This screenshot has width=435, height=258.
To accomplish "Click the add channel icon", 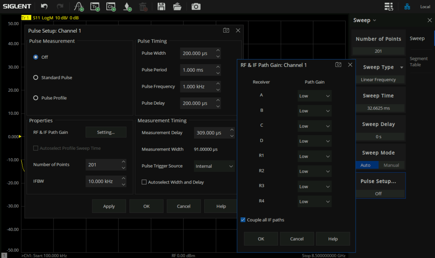I will (111, 6).
